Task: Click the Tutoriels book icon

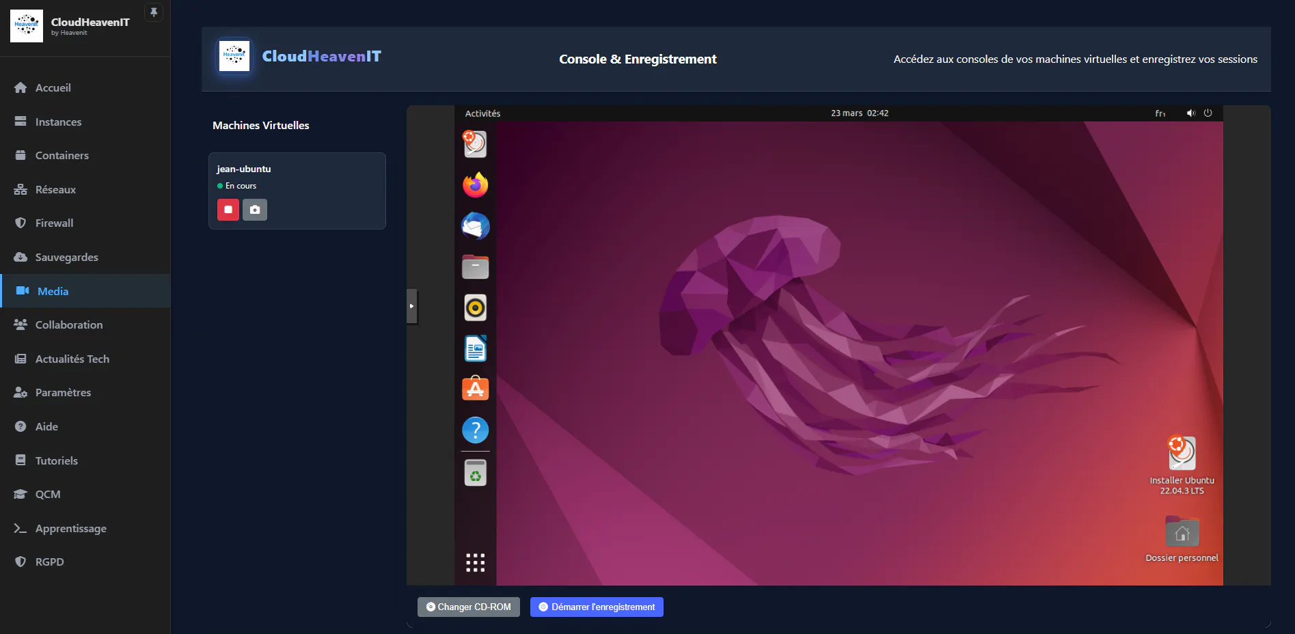Action: pyautogui.click(x=21, y=460)
